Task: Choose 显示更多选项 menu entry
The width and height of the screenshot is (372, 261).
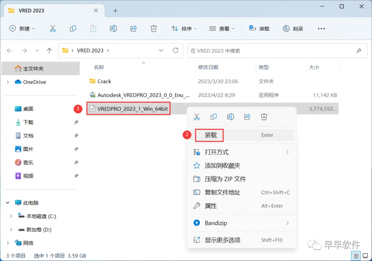Action: (241, 240)
